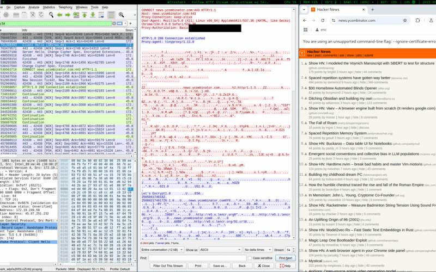Open the Entire conversation dropdown

(162, 249)
